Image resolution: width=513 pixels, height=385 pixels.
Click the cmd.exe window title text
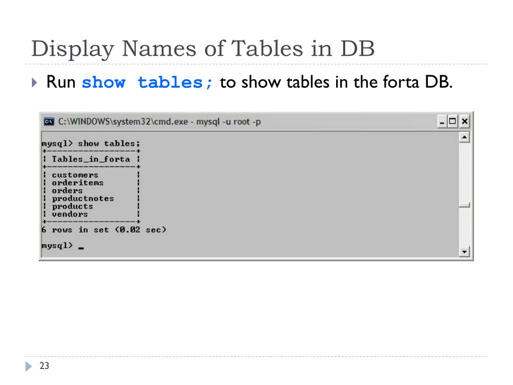pos(159,121)
